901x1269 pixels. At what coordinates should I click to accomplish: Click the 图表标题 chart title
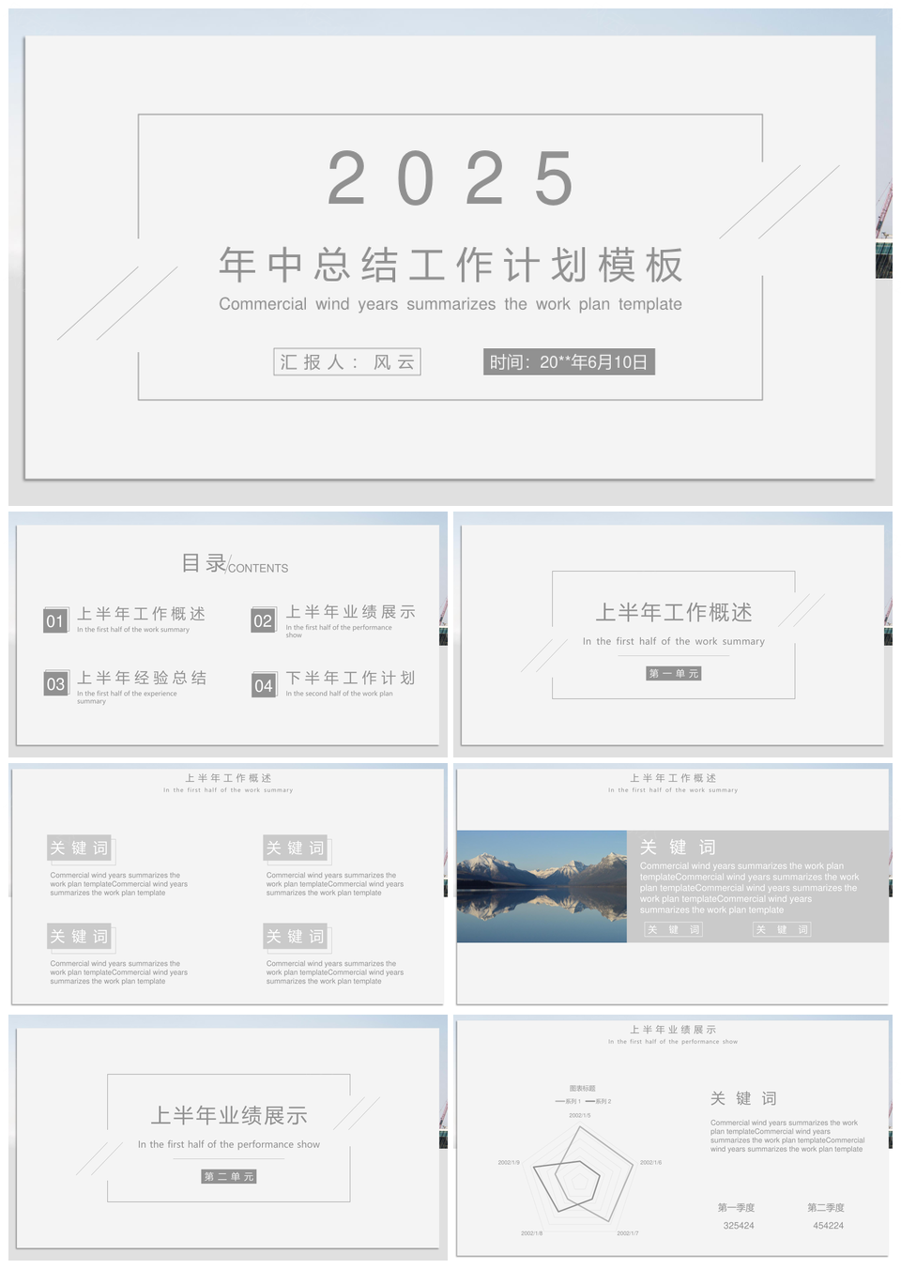point(582,1089)
